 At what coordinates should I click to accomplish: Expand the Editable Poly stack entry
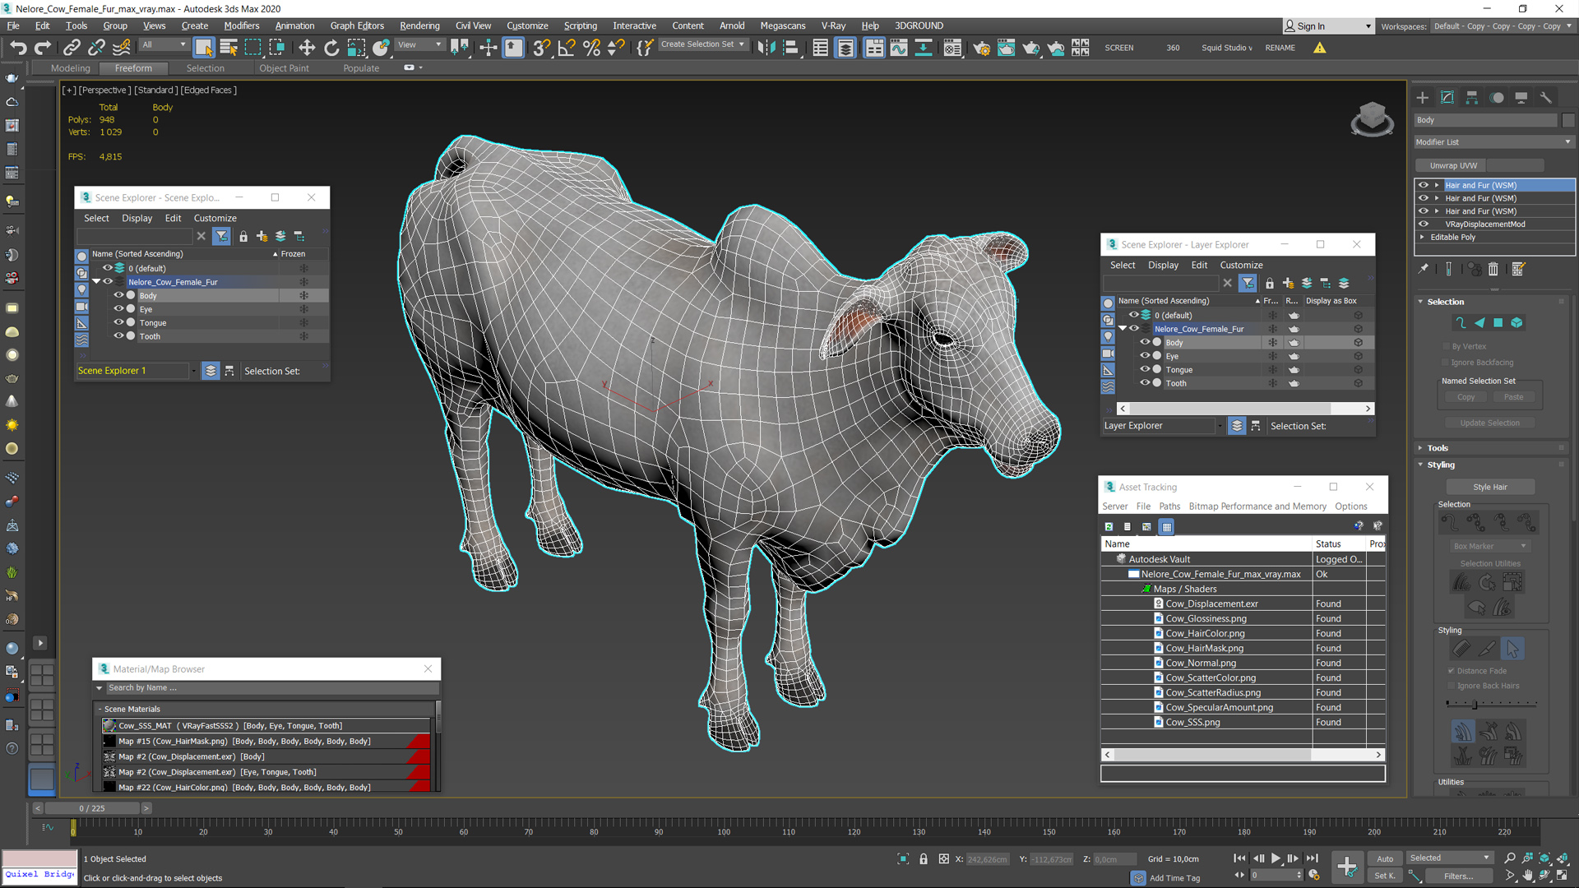[1422, 237]
